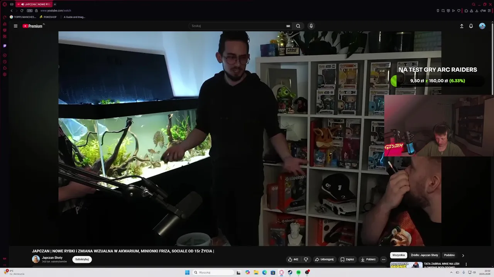This screenshot has width=494, height=277.
Task: Open Twitch panel in Opera sidebar
Action: click(x=5, y=46)
